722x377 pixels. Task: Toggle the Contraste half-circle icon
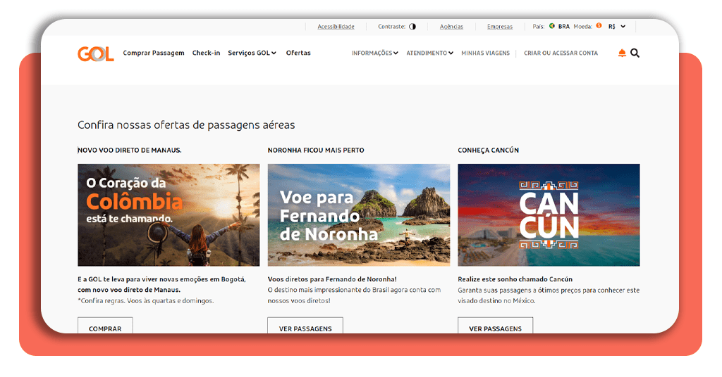(412, 27)
